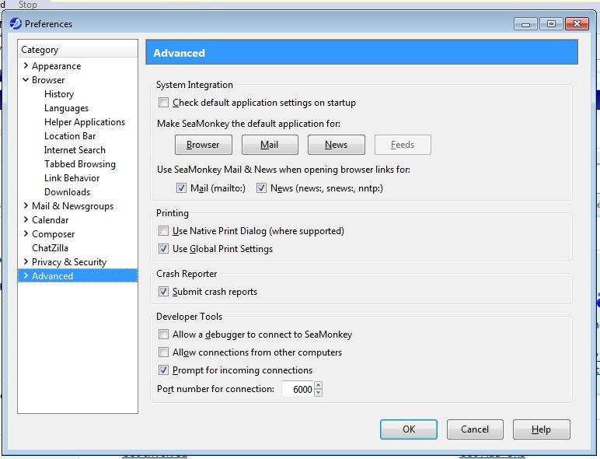Select the Appearance category label

click(56, 66)
